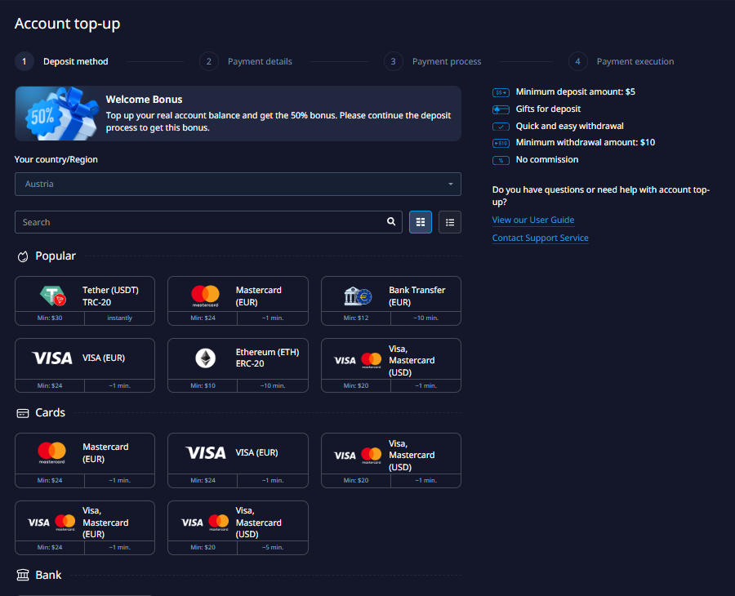Select step 2 Payment details
Image resolution: width=735 pixels, height=596 pixels.
point(246,61)
